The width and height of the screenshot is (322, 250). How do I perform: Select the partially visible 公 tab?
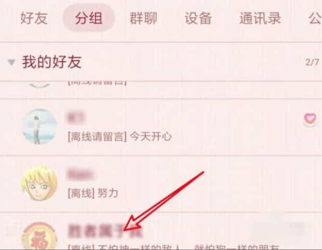point(315,19)
